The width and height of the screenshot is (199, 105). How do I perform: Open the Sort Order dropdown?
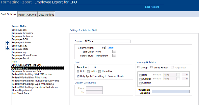pos(114,52)
